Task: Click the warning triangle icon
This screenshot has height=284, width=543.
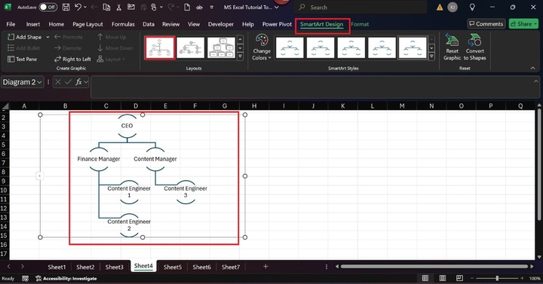Action: tap(440, 7)
